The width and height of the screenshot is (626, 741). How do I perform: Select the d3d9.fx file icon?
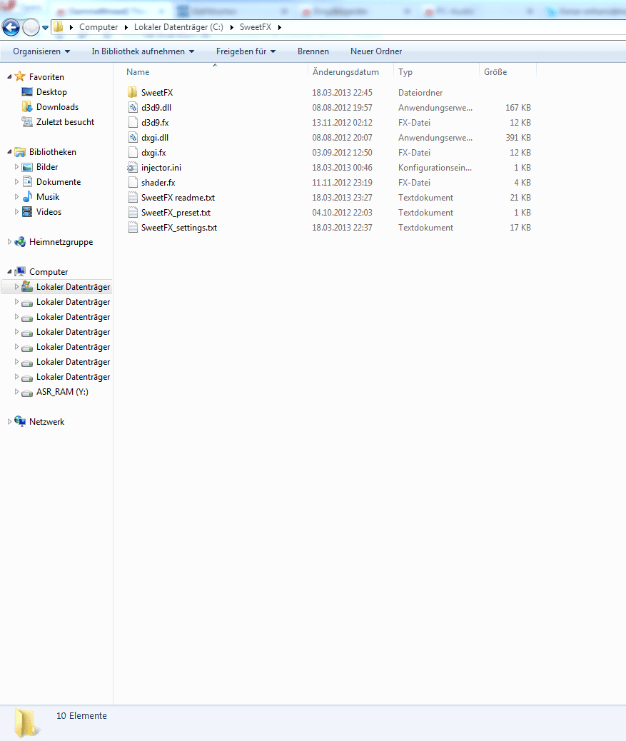(133, 122)
